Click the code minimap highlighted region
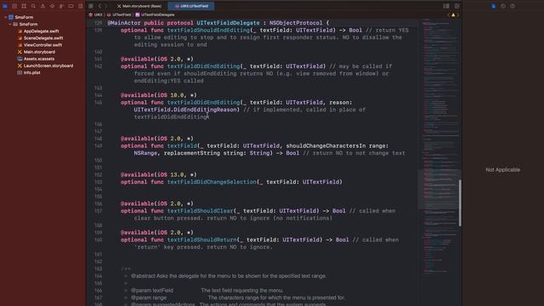This screenshot has width=544, height=306. point(439,189)
